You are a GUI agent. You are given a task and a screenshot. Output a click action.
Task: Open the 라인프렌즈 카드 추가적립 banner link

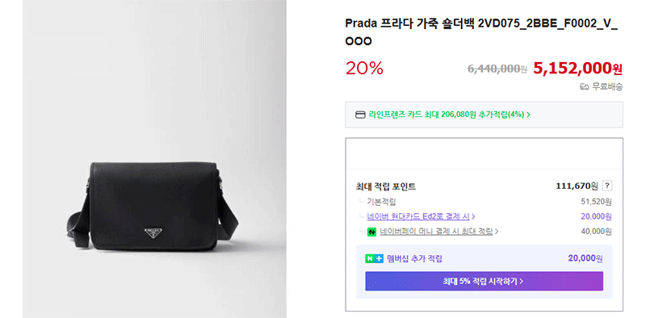pos(484,115)
